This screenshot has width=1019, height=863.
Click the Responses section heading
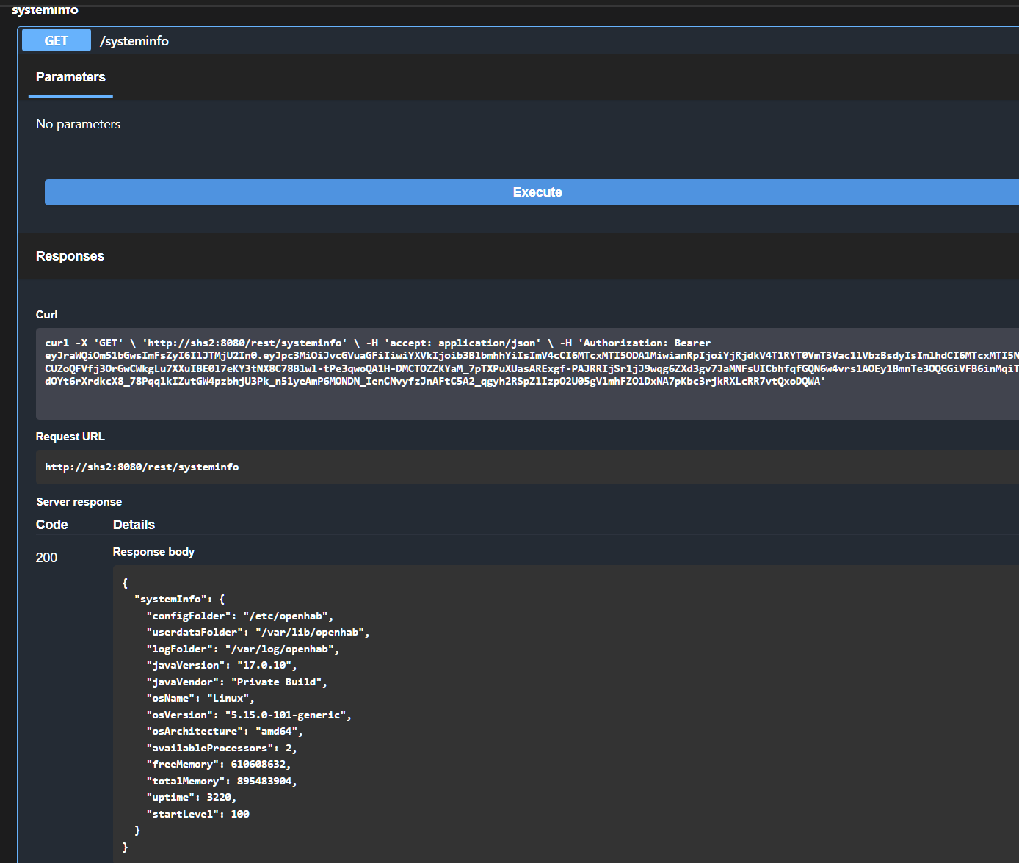70,256
